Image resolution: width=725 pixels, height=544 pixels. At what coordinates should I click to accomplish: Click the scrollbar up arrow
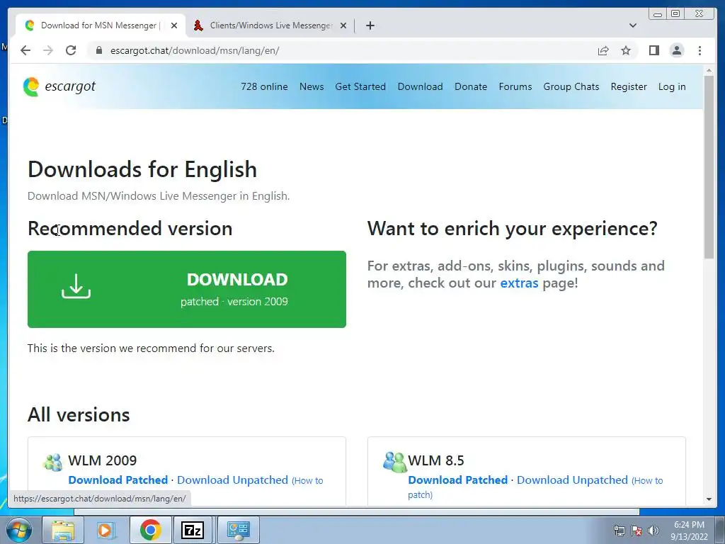coord(709,70)
